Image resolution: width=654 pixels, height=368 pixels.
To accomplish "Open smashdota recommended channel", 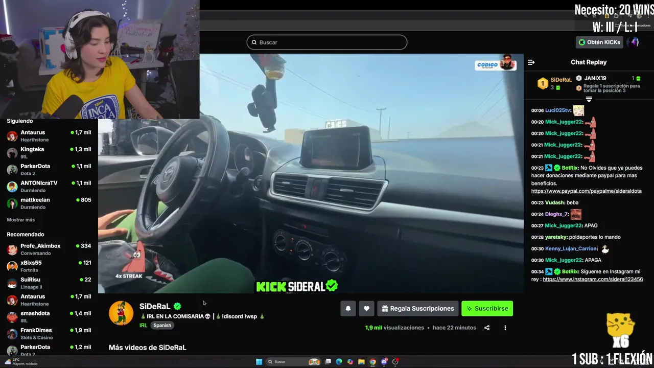I will click(x=49, y=317).
